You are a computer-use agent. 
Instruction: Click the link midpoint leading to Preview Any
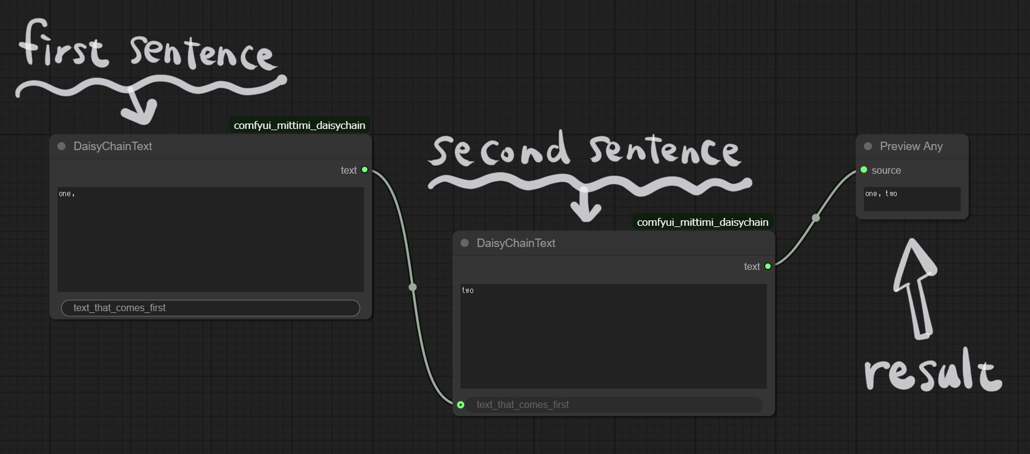[x=816, y=217]
